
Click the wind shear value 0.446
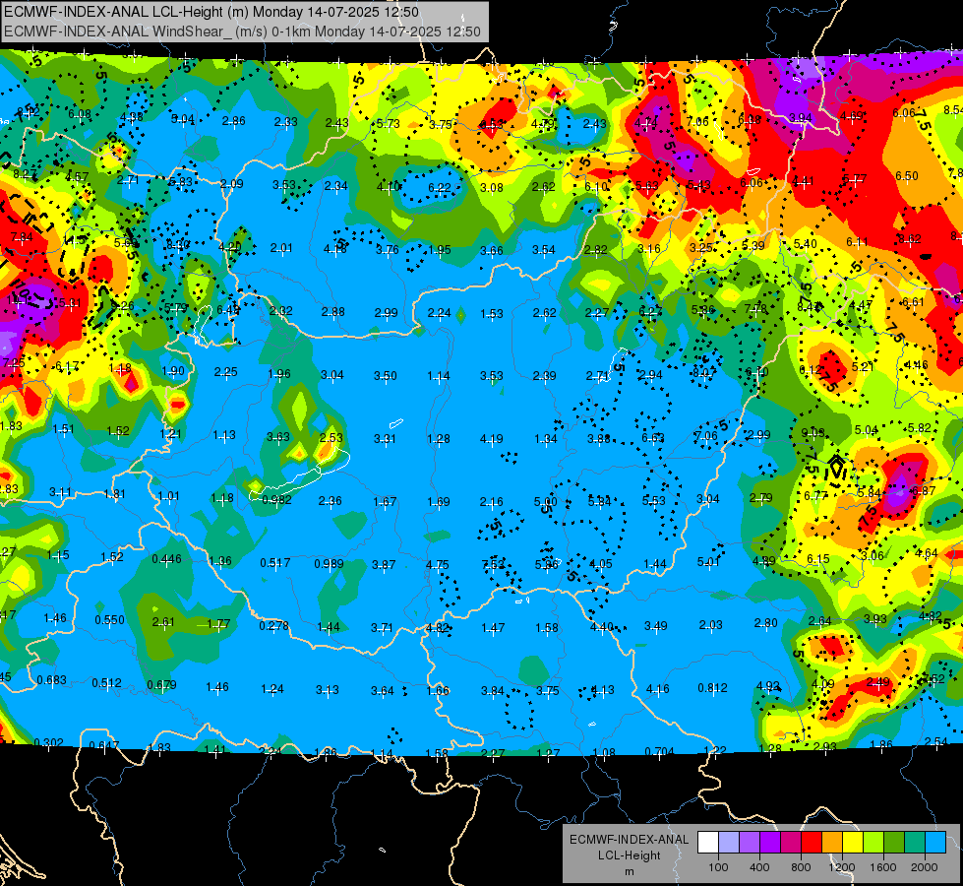[x=166, y=559]
